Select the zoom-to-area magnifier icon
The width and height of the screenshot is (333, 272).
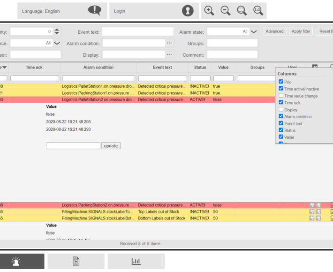pos(242,11)
